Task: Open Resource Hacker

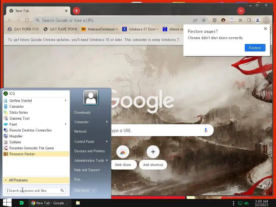Action: point(36,154)
